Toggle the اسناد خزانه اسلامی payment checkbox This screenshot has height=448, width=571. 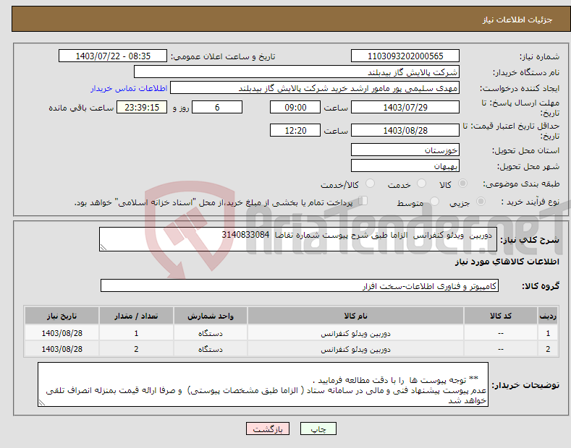tap(363, 201)
